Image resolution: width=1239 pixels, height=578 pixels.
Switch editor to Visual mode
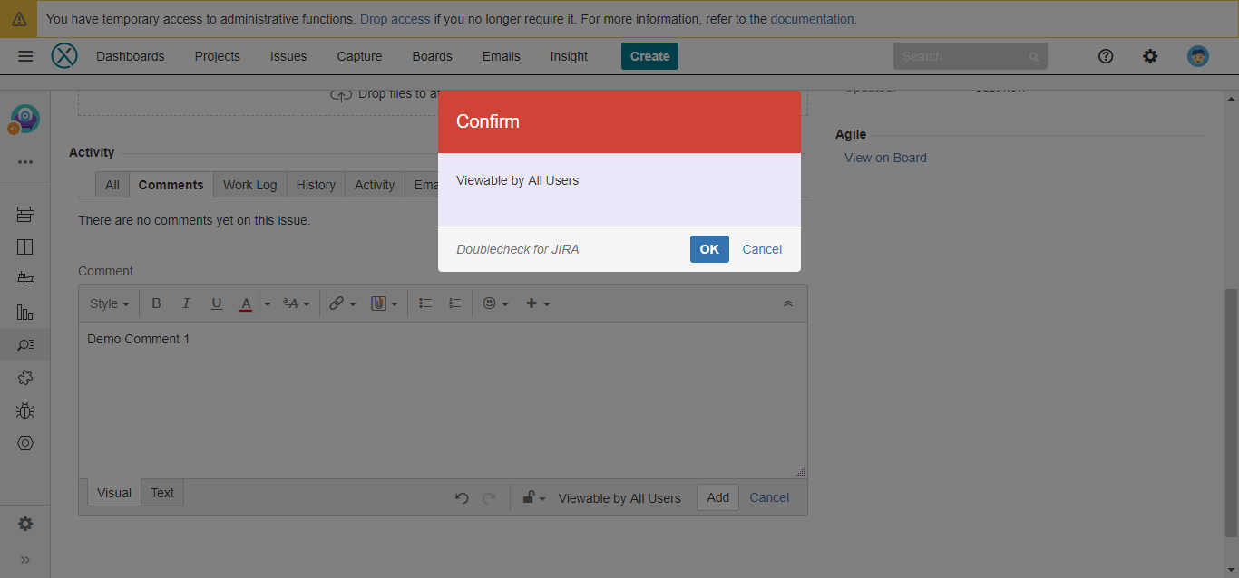[x=114, y=493]
